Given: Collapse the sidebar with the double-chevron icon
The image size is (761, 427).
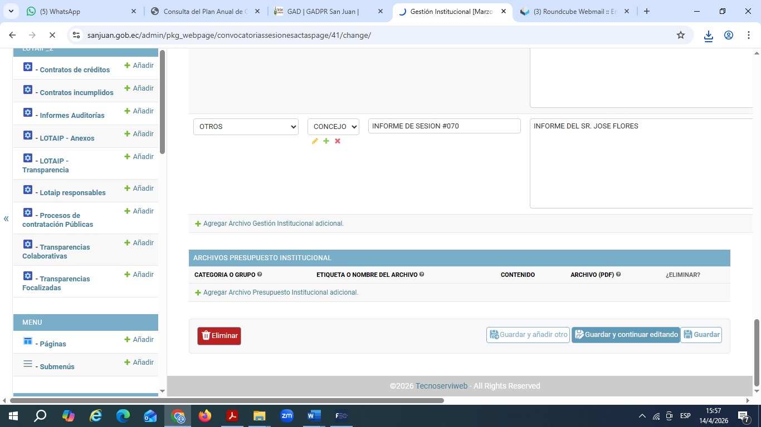Looking at the screenshot, I should [6, 219].
